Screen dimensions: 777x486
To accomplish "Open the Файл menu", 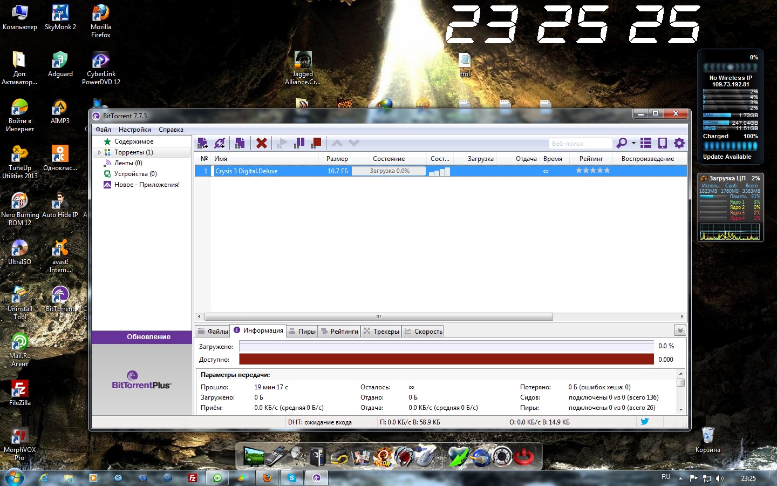I will click(x=103, y=130).
